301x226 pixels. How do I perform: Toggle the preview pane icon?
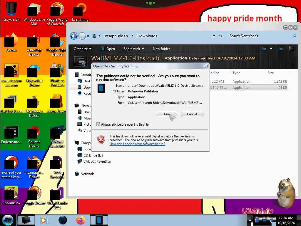pos(281,49)
